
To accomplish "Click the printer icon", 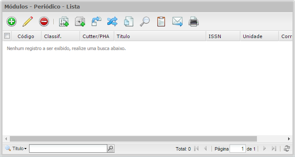I will (x=194, y=21).
